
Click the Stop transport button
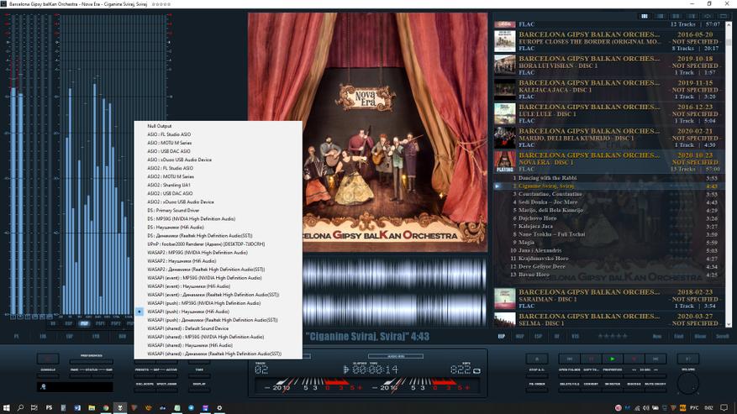[x=634, y=359]
